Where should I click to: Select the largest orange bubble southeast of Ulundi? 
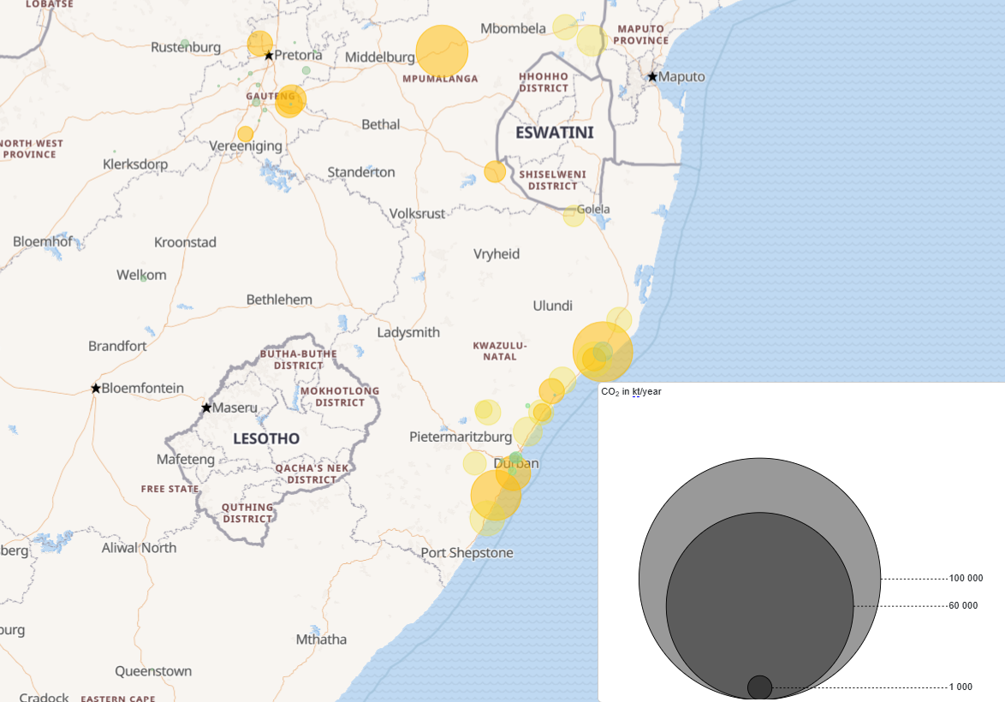[x=603, y=352]
